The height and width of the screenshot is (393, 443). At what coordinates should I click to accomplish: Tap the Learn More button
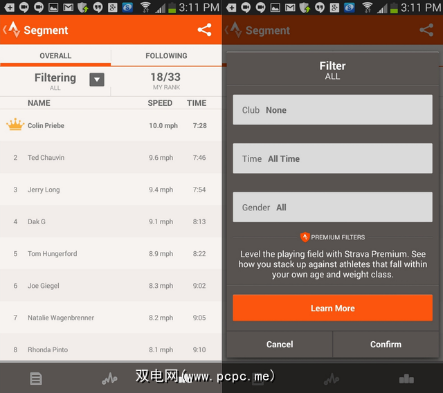(x=332, y=308)
